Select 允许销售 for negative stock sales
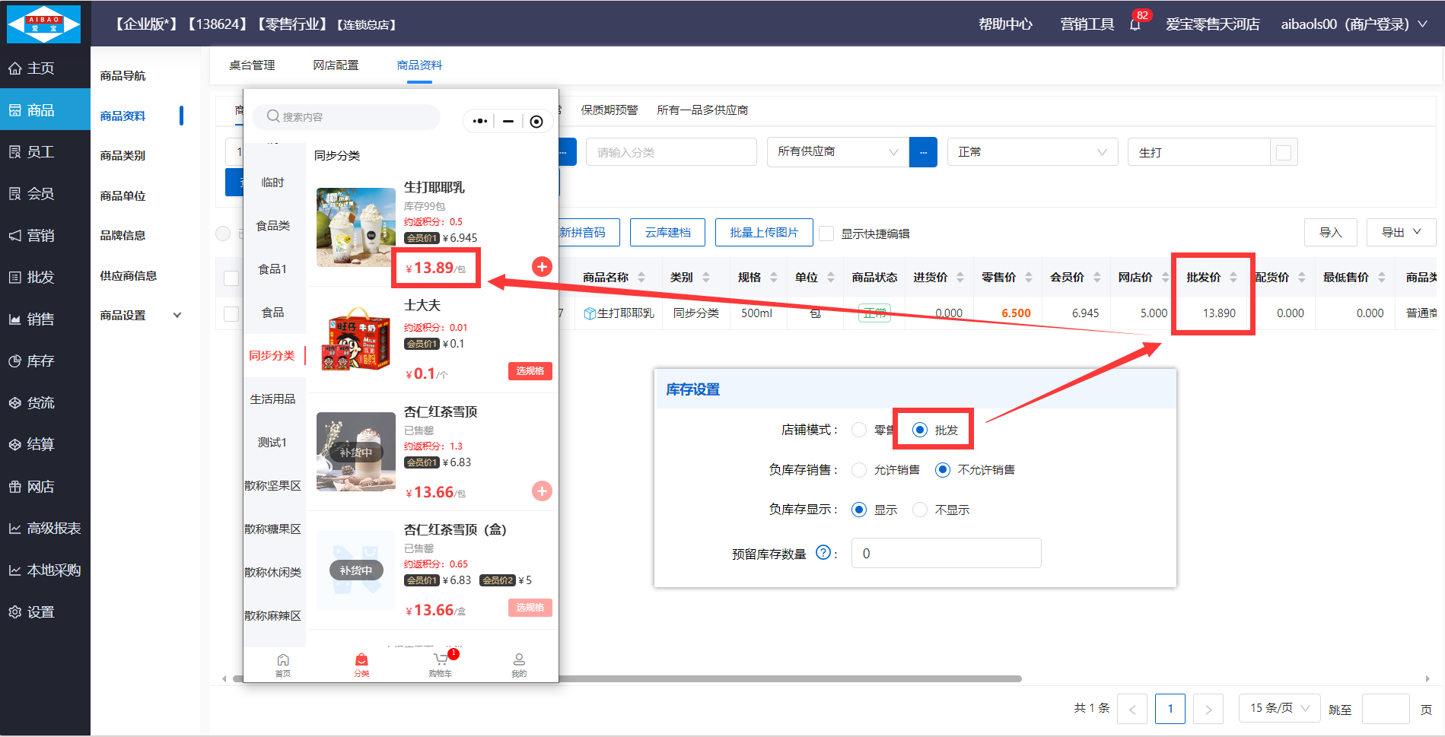 859,470
